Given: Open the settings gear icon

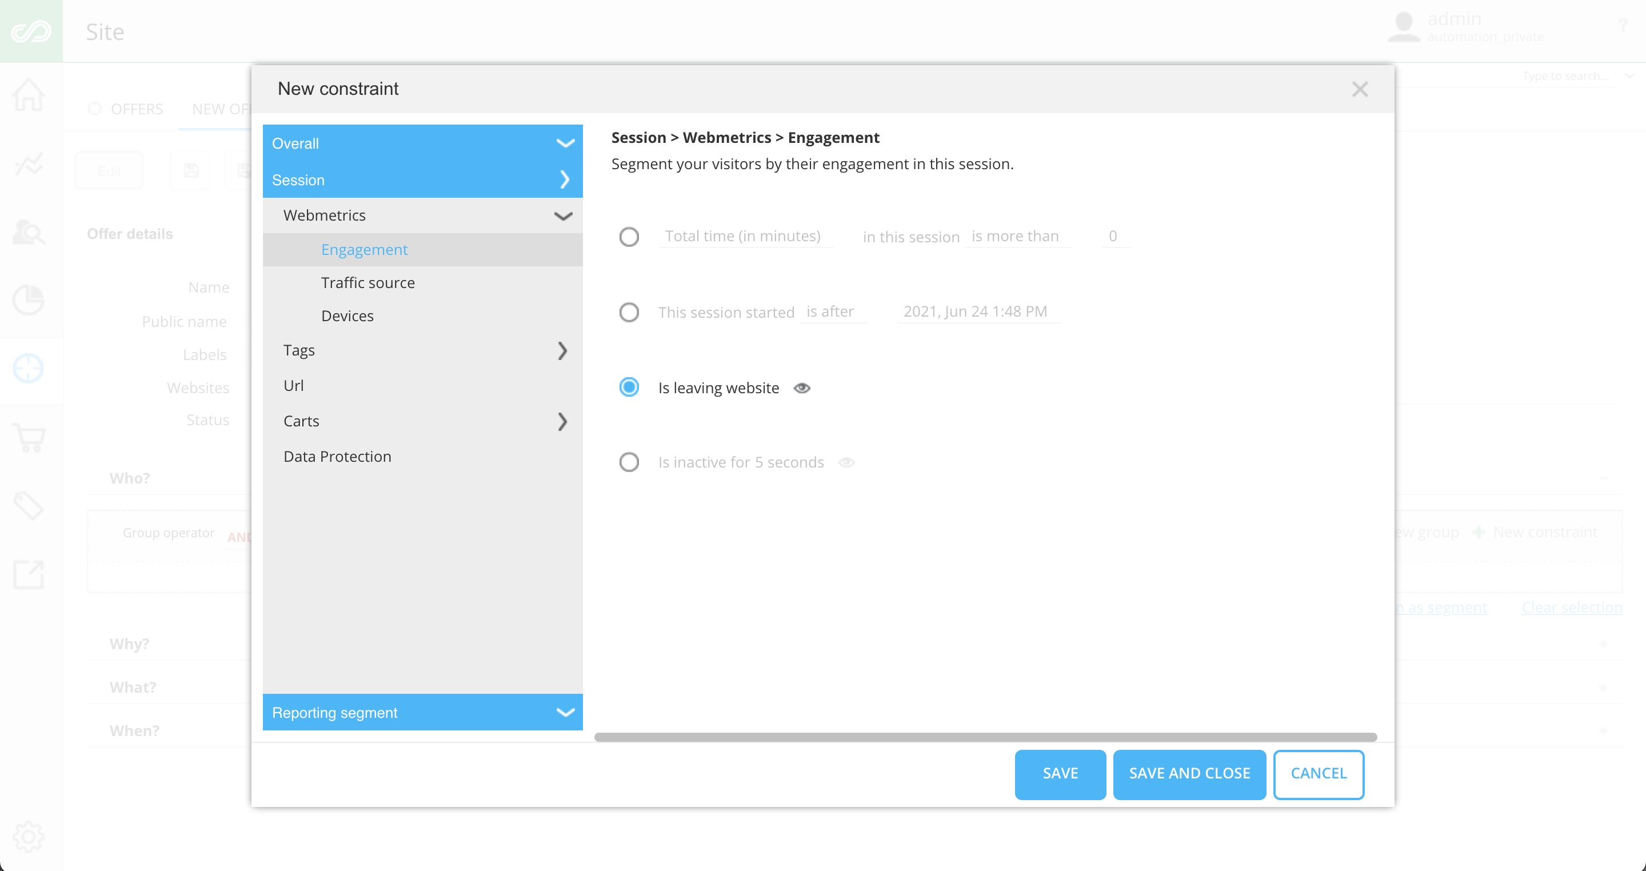Looking at the screenshot, I should pos(29,836).
